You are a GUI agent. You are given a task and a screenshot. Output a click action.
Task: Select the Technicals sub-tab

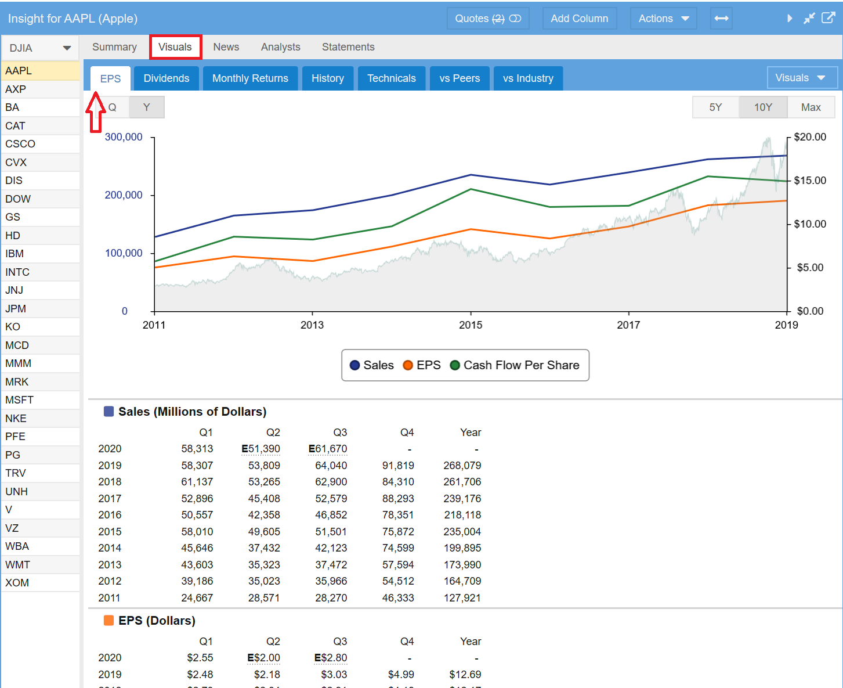tap(392, 78)
